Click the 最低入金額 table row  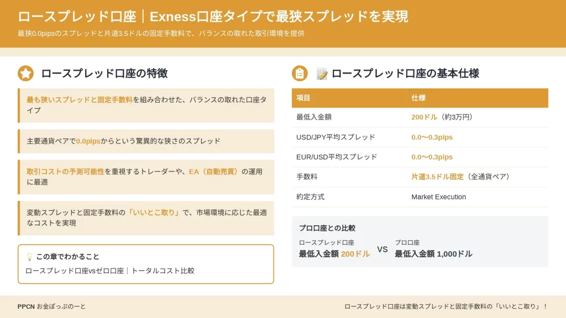(x=420, y=117)
